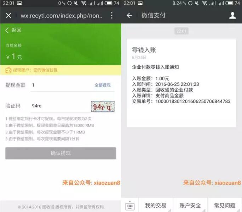Tap the left status bar Wi-Fi icon

pos(83,3)
